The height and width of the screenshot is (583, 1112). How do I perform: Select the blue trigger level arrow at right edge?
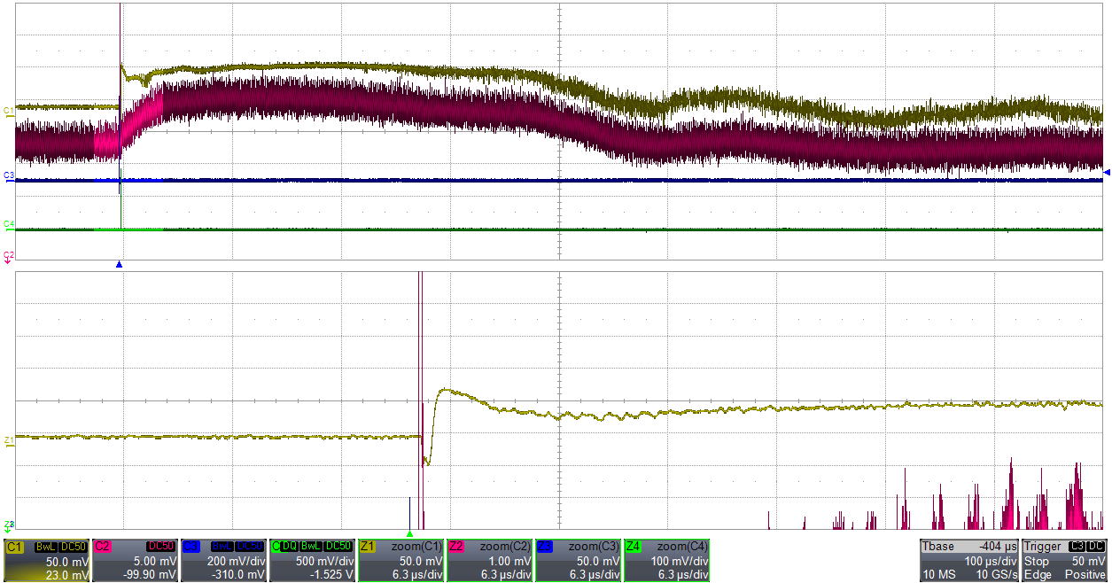tap(1106, 171)
